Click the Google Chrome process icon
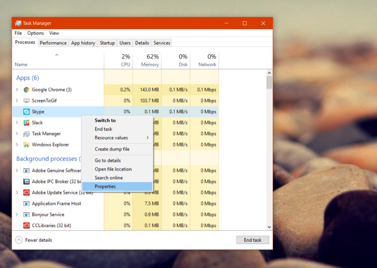 [x=26, y=89]
